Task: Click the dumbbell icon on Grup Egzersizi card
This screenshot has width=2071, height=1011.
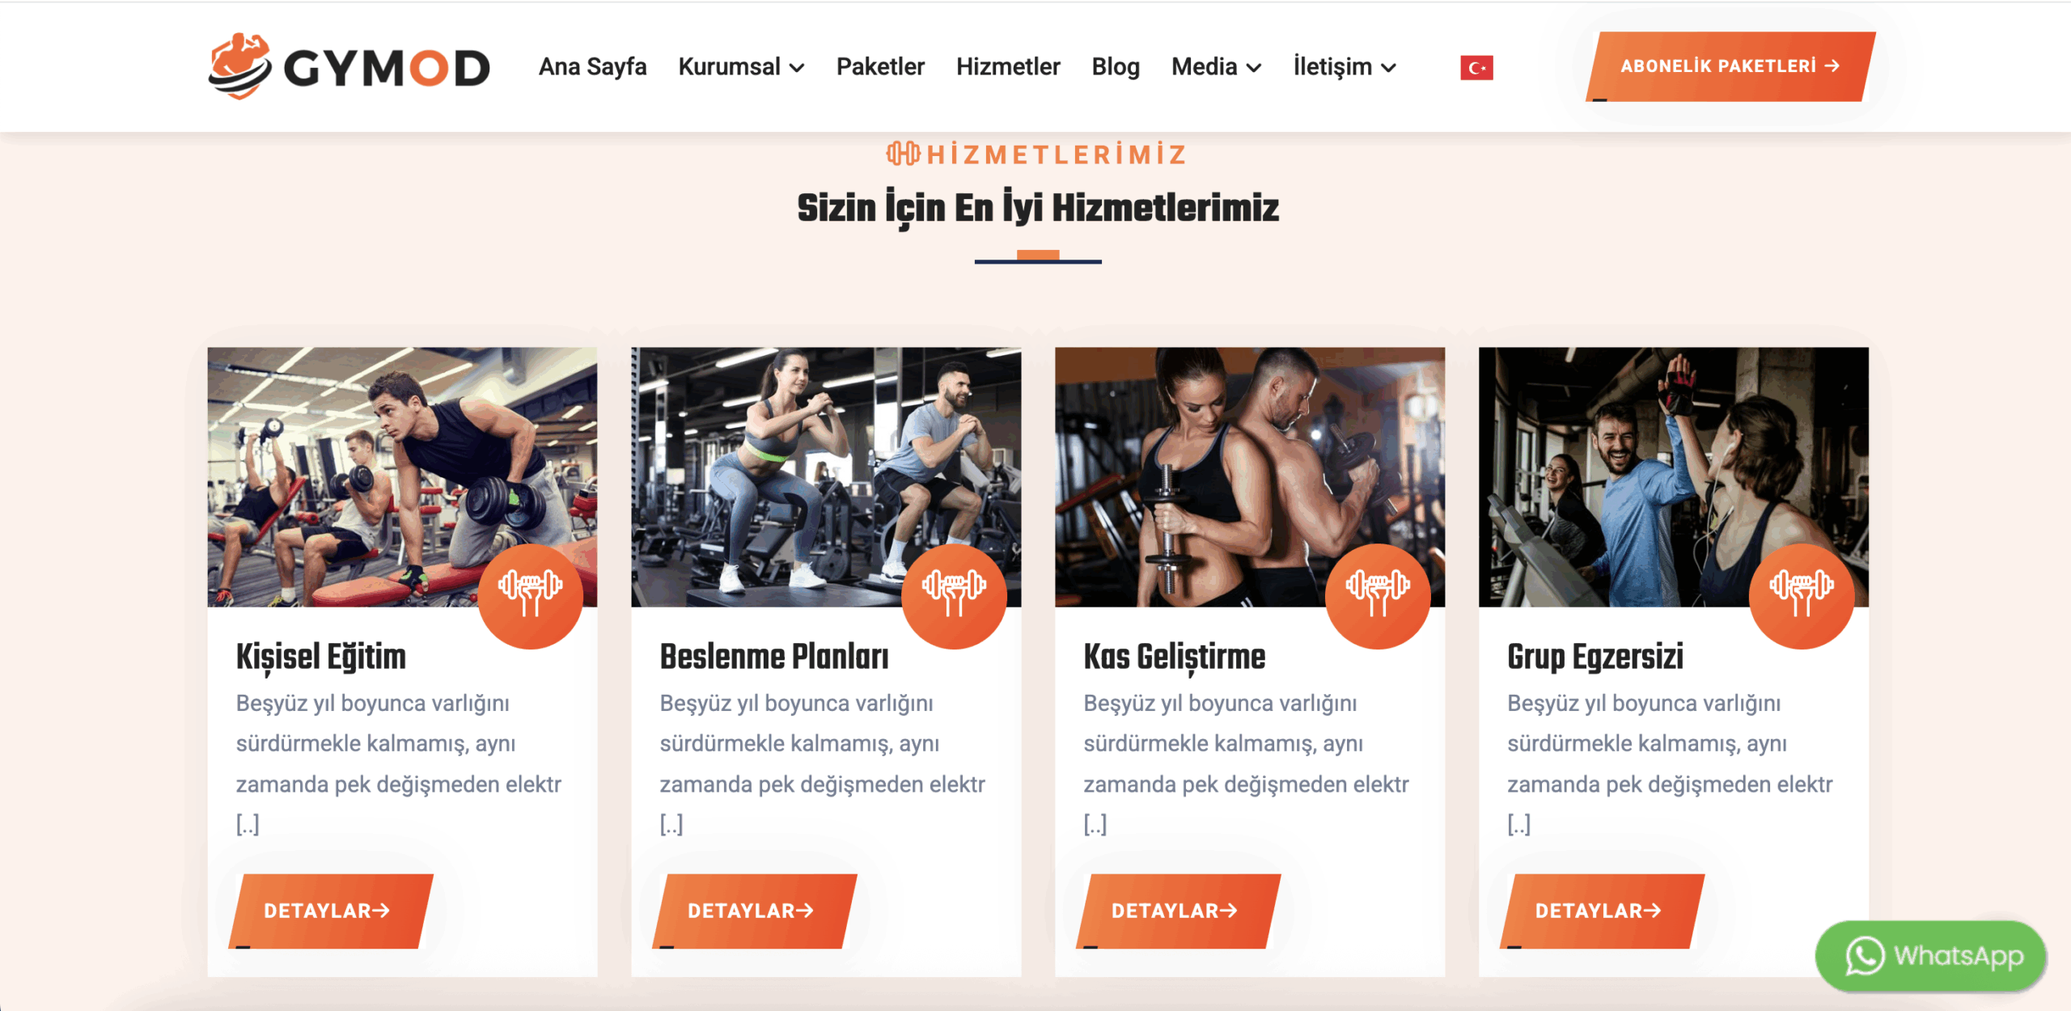Action: pos(1802,596)
